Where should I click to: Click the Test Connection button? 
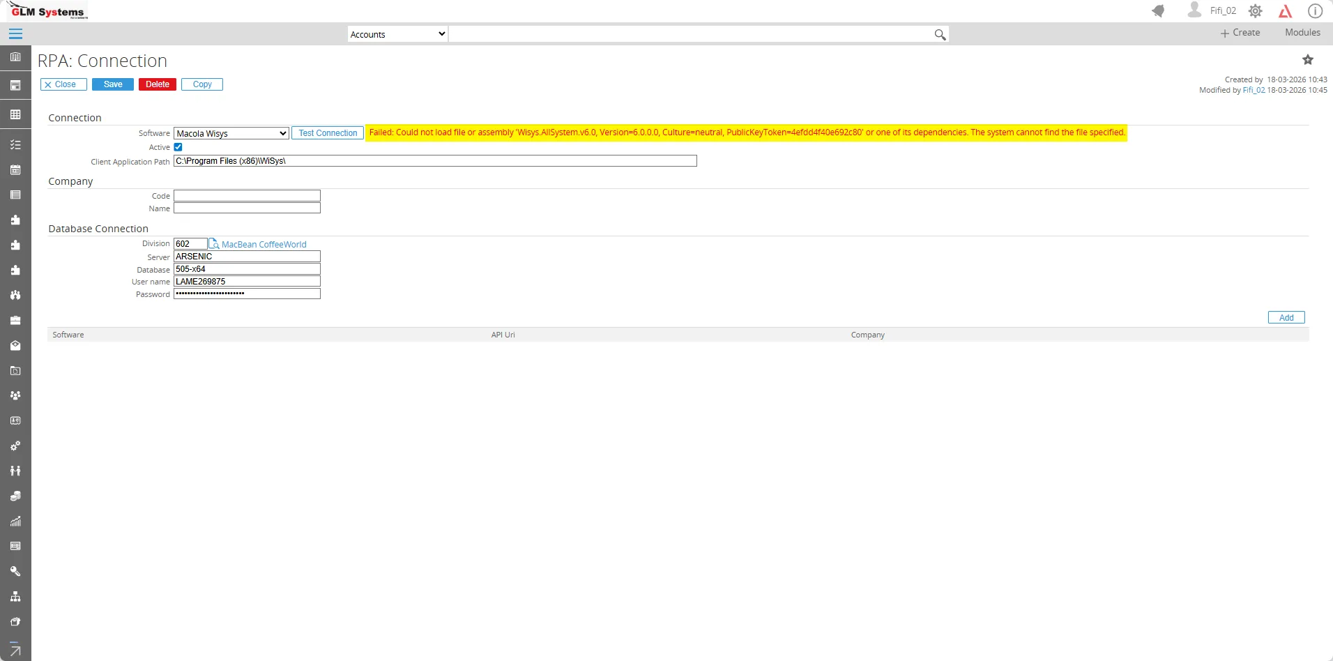328,133
